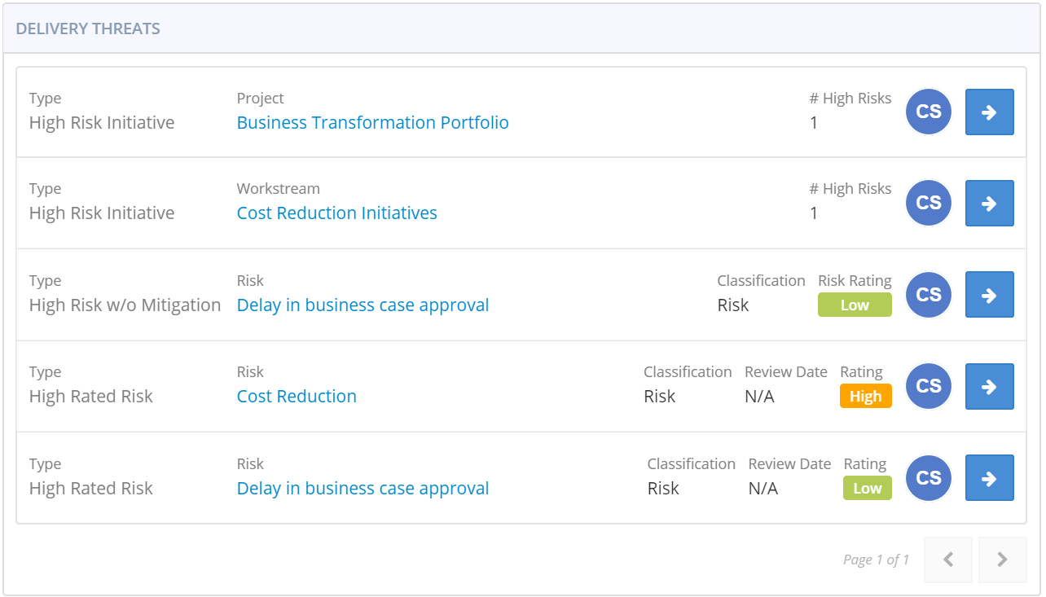The width and height of the screenshot is (1046, 597).
Task: Select CS avatar in High Risk w/o Mitigation row
Action: point(929,295)
